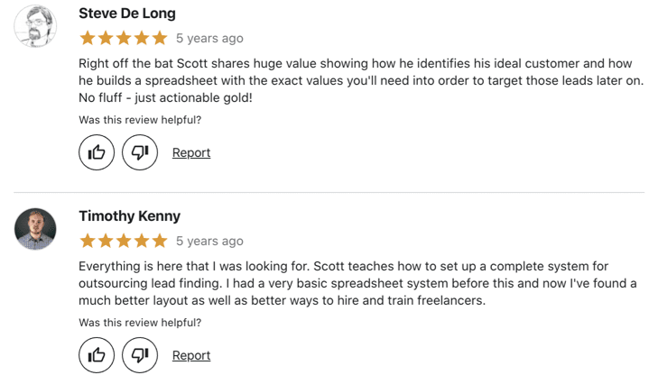Click first star in Timothy Kenny's rating
This screenshot has width=649, height=375.
click(88, 241)
